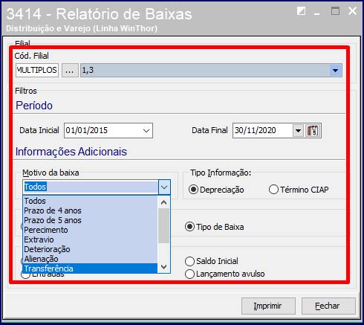The height and width of the screenshot is (325, 364).
Task: Select the Depreciação radio option
Action: pyautogui.click(x=216, y=190)
